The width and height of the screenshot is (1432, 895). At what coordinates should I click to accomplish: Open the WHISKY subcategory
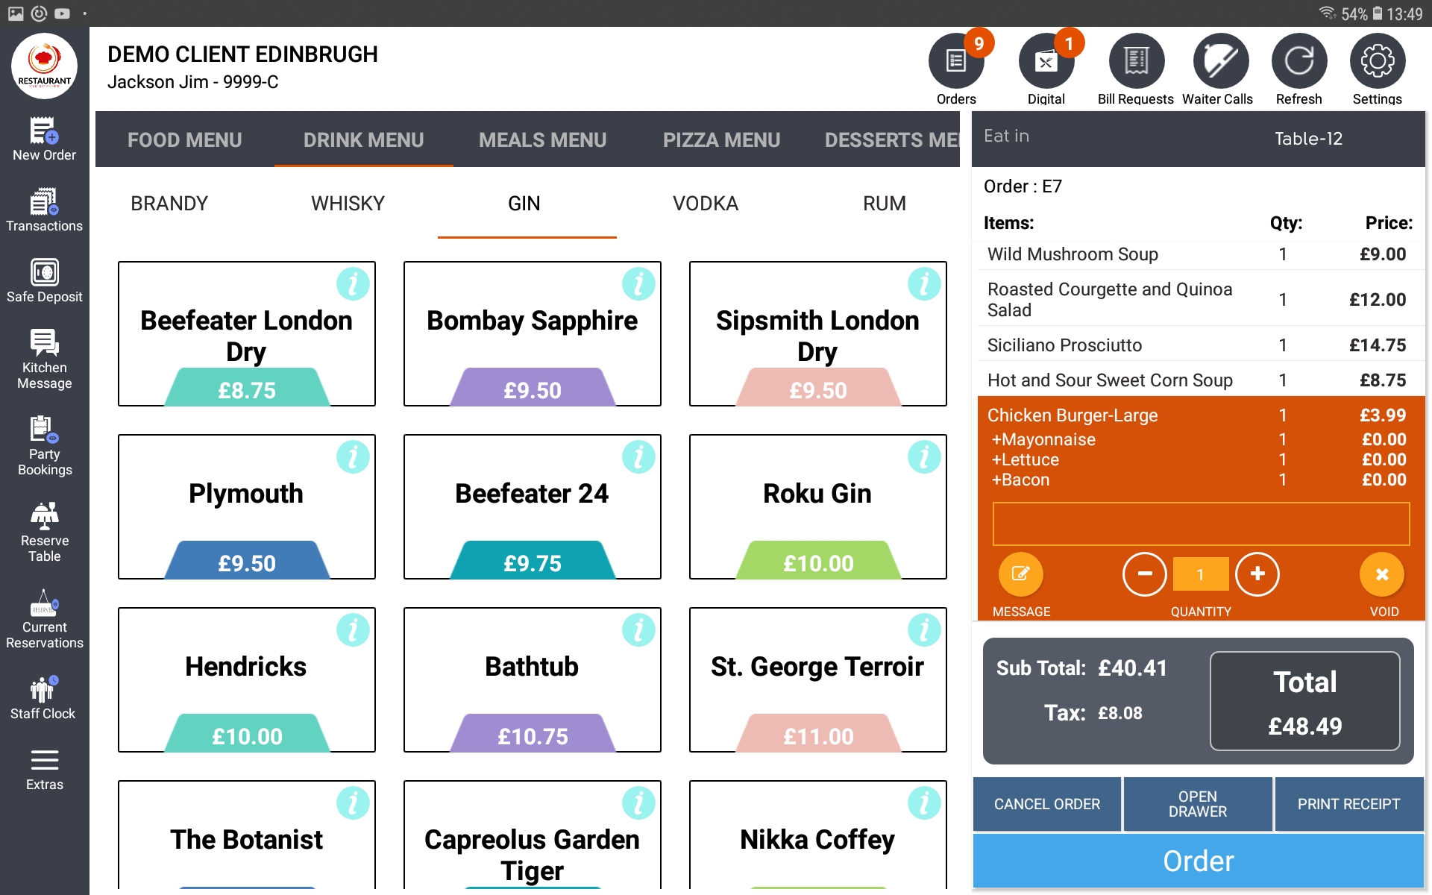(348, 203)
